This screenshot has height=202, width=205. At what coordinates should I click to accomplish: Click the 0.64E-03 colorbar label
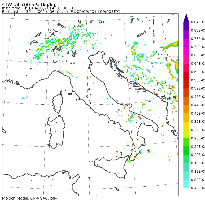click(x=198, y=63)
